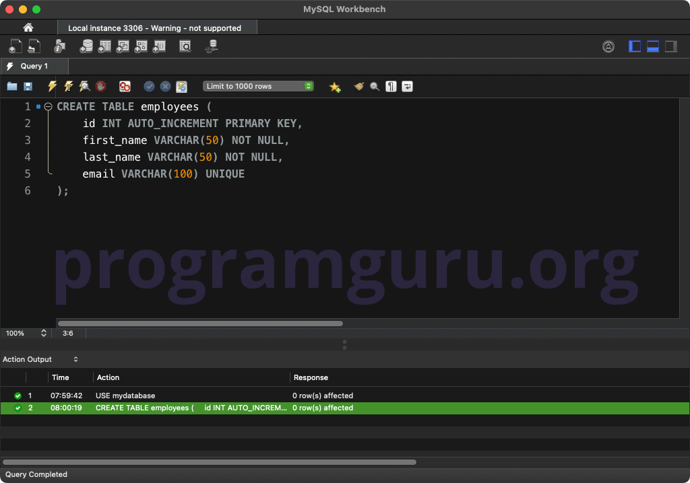
Task: Toggle auto-commit mode
Action: tap(182, 86)
